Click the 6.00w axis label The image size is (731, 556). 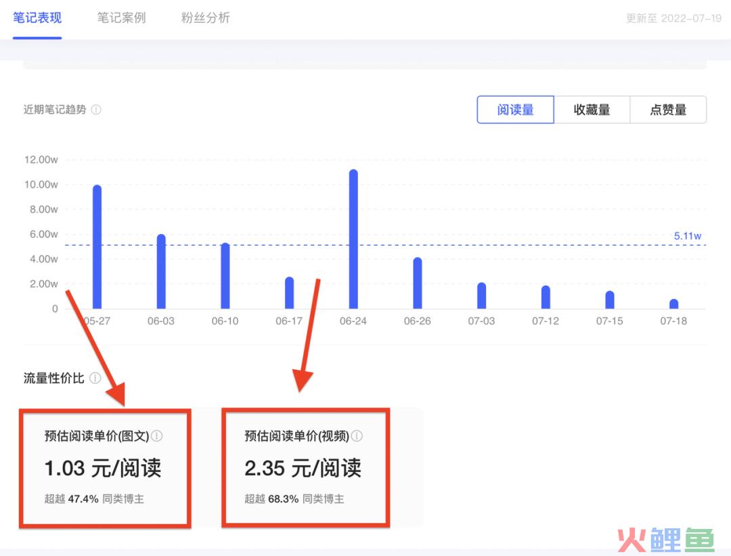point(44,235)
